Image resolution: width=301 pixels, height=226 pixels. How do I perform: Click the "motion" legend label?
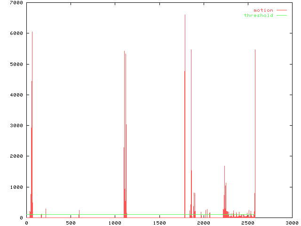coord(263,10)
